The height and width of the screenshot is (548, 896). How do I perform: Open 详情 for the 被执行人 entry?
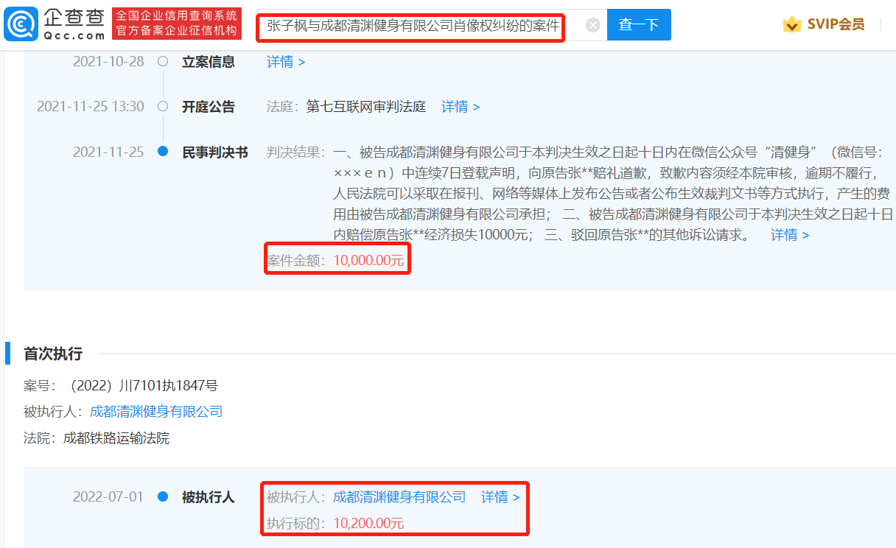(x=500, y=497)
